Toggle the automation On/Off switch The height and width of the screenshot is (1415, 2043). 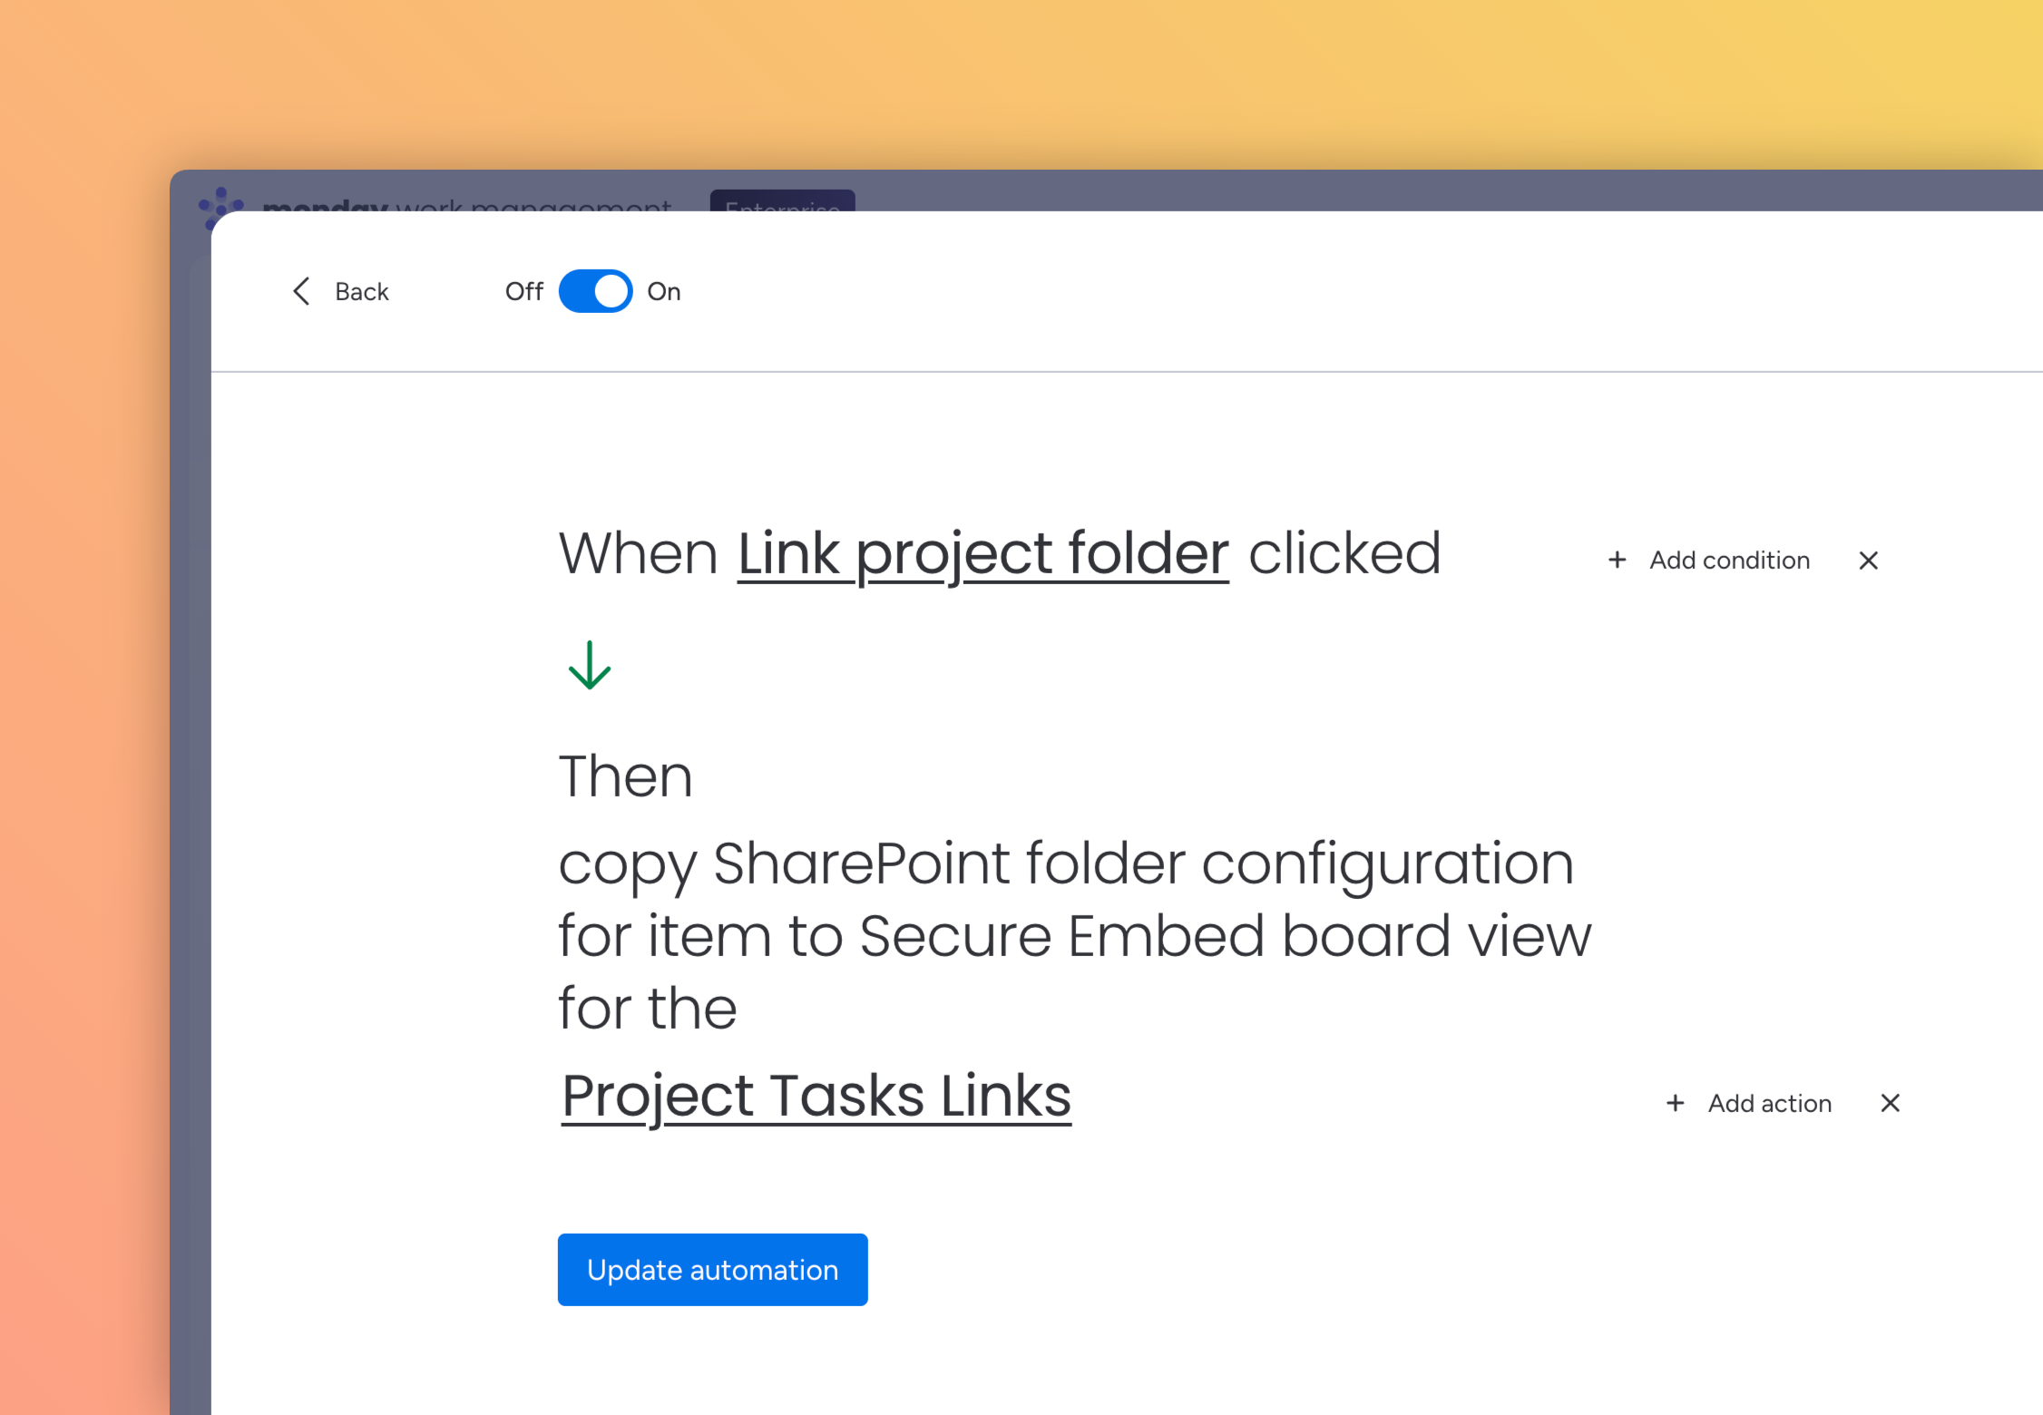[595, 291]
